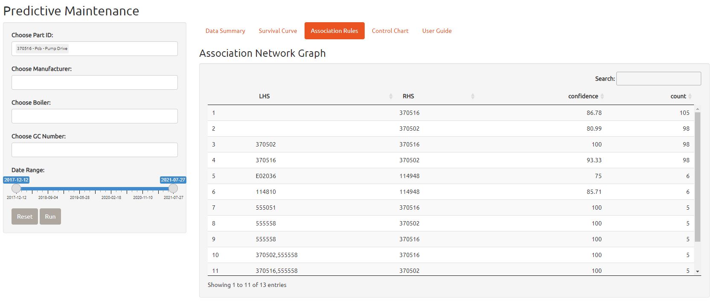The image size is (720, 307).
Task: Click the 'Association Network Graph' heading
Action: [x=262, y=53]
